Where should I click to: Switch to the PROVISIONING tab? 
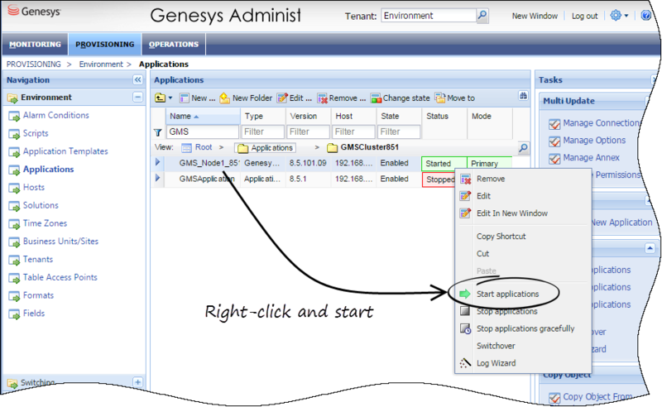click(105, 45)
